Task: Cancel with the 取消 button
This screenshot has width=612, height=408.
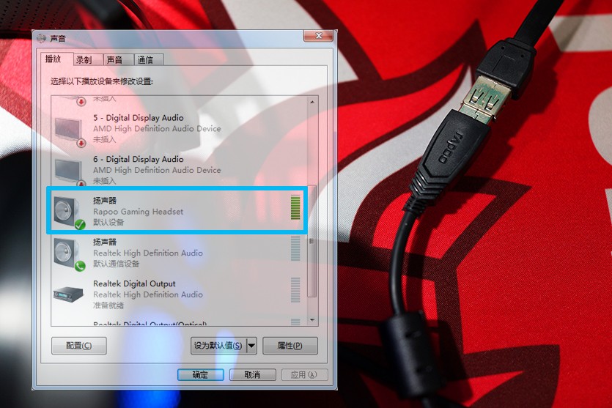Action: (x=253, y=374)
